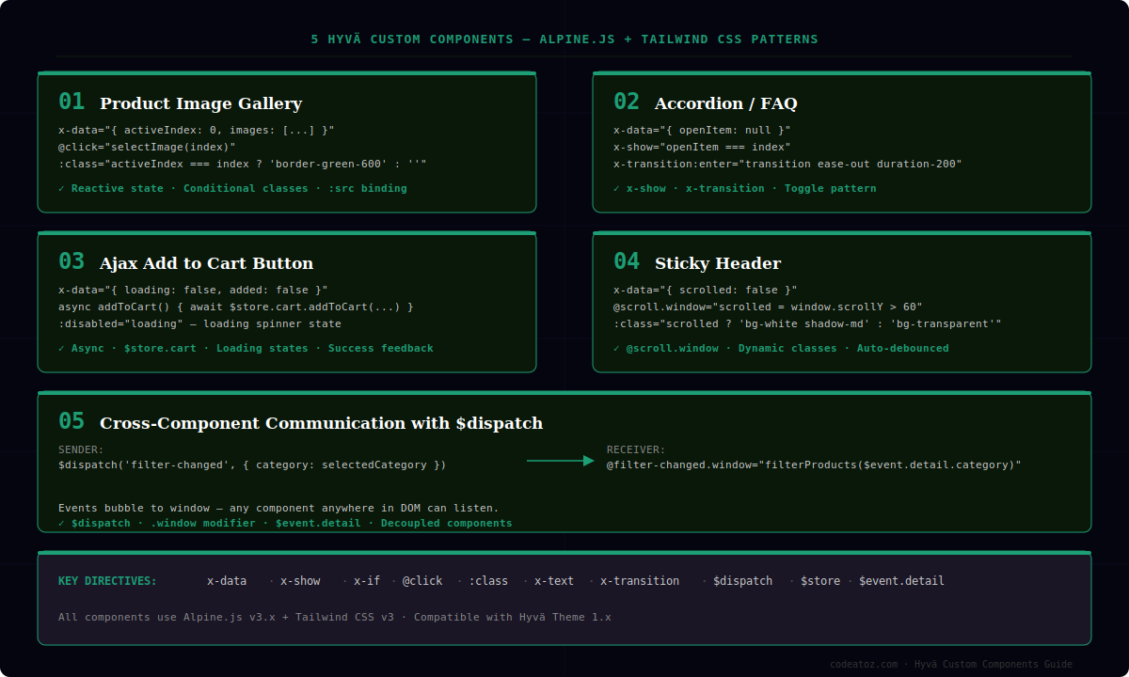Click the "RECEIVER:" label

point(636,449)
